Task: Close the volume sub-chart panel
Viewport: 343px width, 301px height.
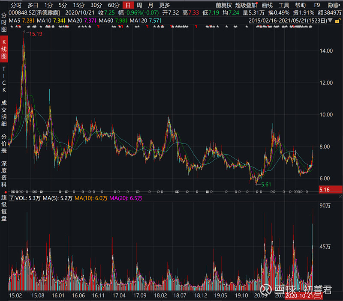Action: 340,197
